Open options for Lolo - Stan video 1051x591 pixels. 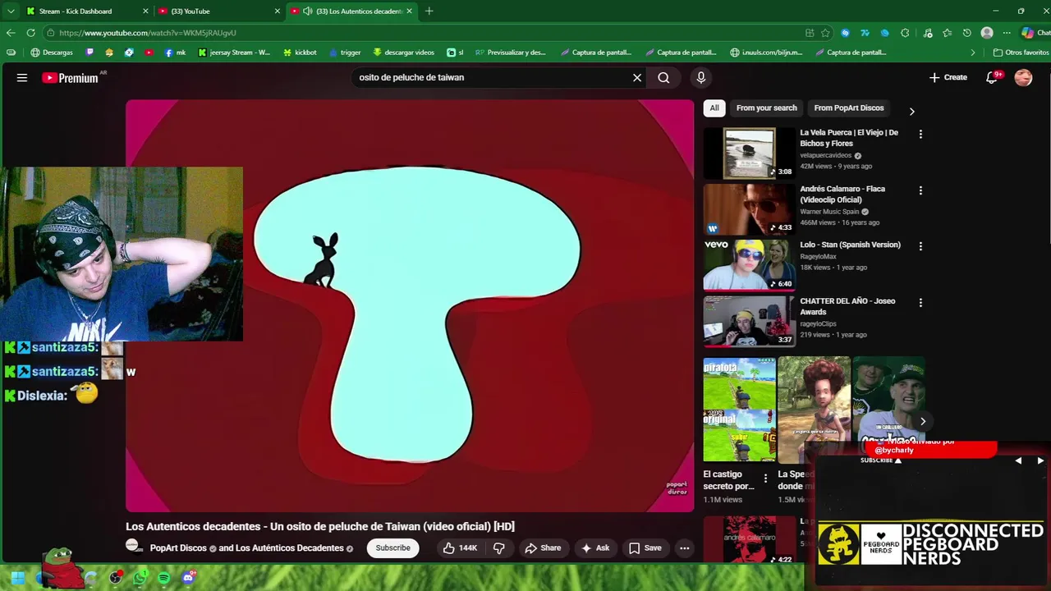[920, 246]
